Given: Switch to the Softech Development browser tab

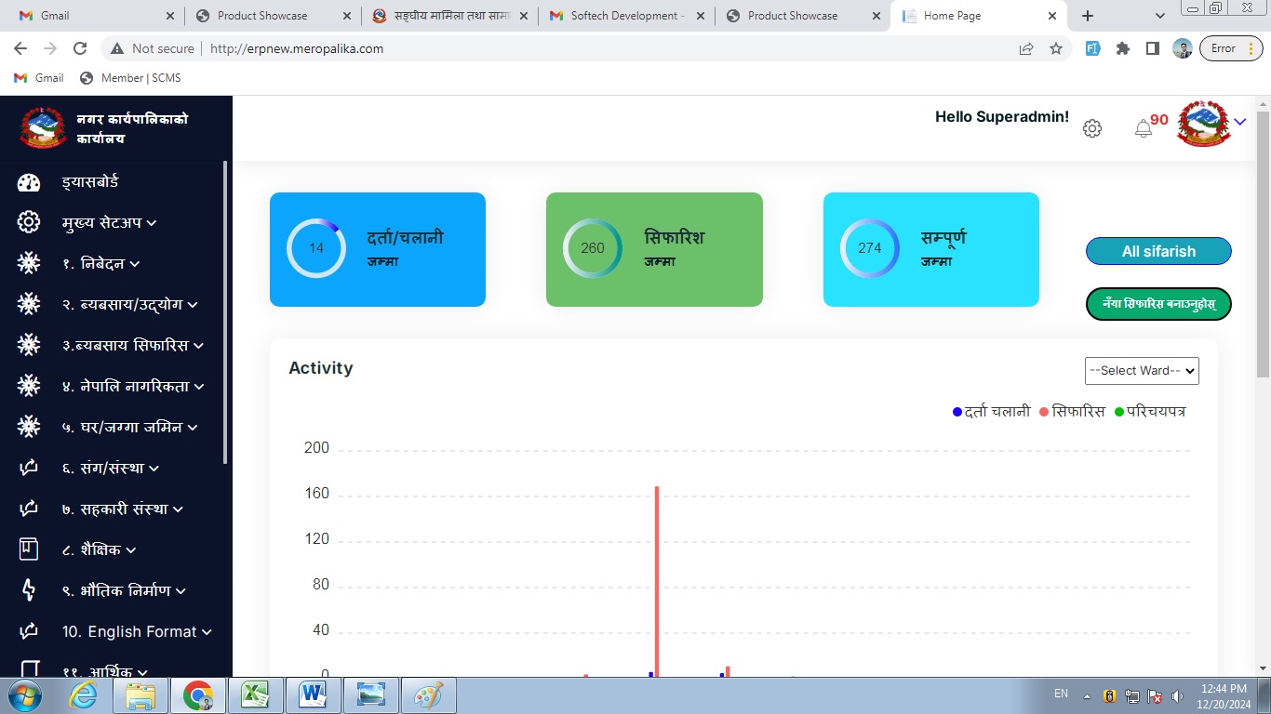Looking at the screenshot, I should [x=627, y=16].
